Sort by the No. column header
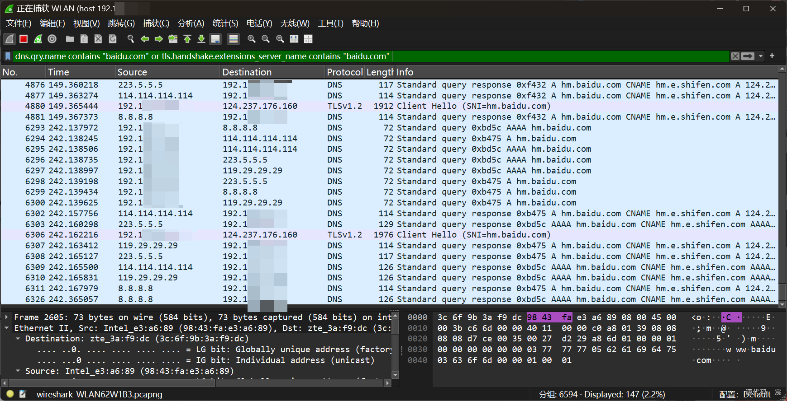This screenshot has height=401, width=787. pyautogui.click(x=23, y=72)
